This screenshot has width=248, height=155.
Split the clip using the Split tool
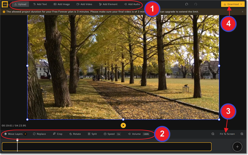click(x=92, y=134)
